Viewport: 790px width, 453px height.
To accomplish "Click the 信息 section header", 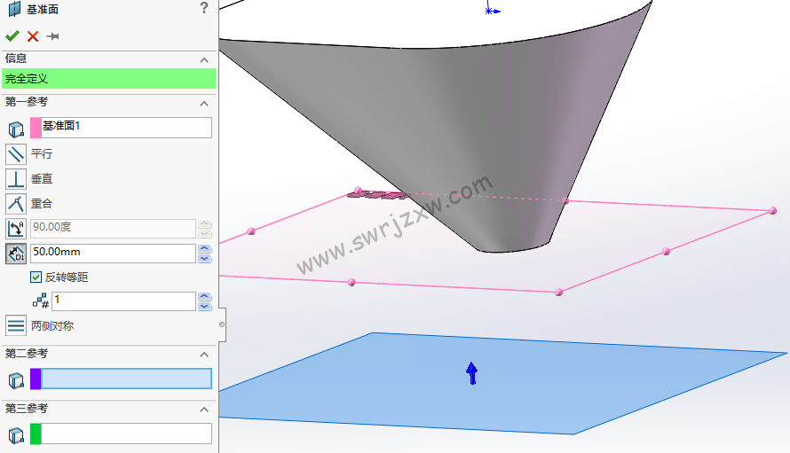I will pos(109,59).
